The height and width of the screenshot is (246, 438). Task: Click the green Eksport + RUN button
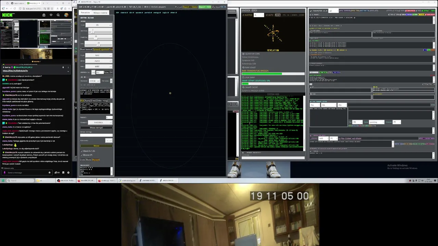tap(205, 7)
